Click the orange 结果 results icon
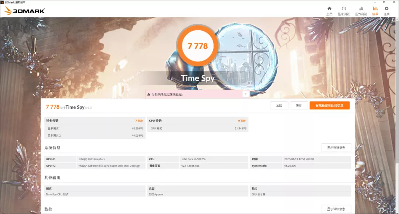This screenshot has width=399, height=214. [375, 10]
